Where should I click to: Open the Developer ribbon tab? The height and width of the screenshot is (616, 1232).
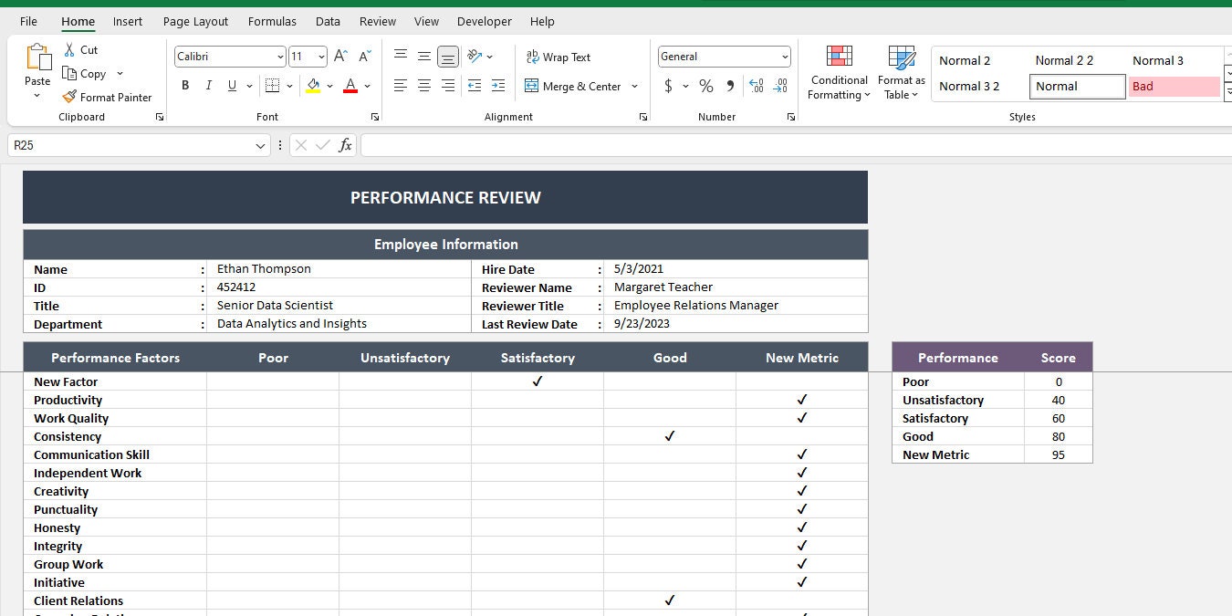point(484,21)
